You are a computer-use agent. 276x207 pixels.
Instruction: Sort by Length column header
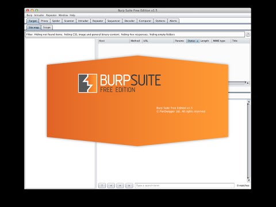pos(206,41)
